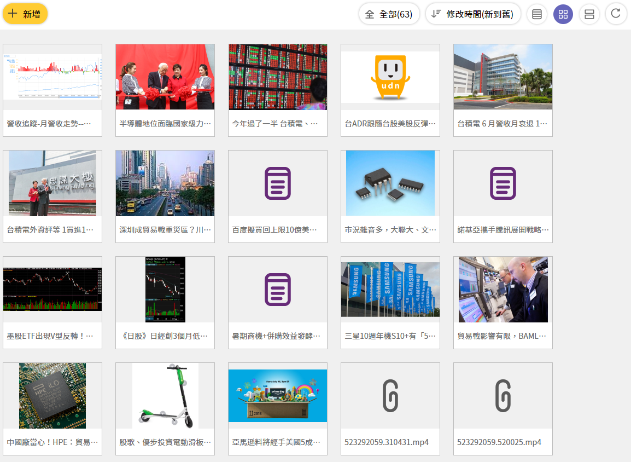Switch to list view layout
This screenshot has height=462, width=631.
point(537,14)
